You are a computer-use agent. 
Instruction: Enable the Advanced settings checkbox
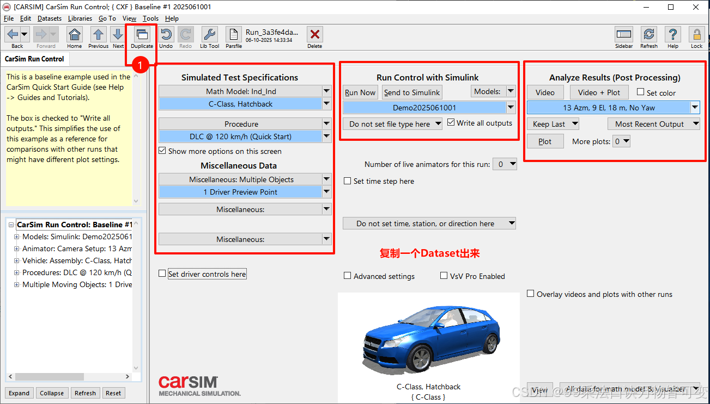point(348,276)
